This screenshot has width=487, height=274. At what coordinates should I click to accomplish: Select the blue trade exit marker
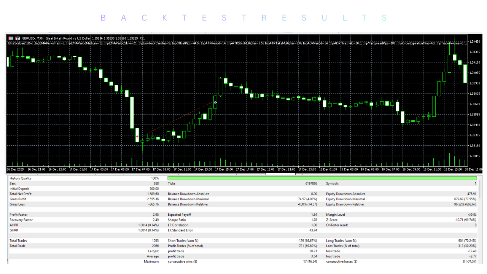point(215,102)
